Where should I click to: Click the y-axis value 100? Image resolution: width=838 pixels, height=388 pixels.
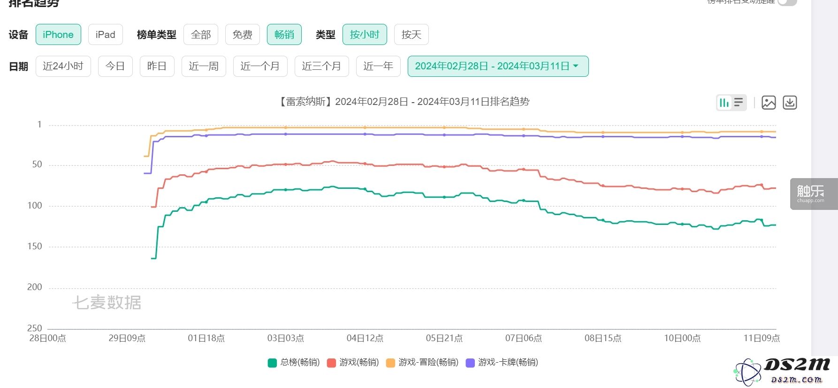35,206
